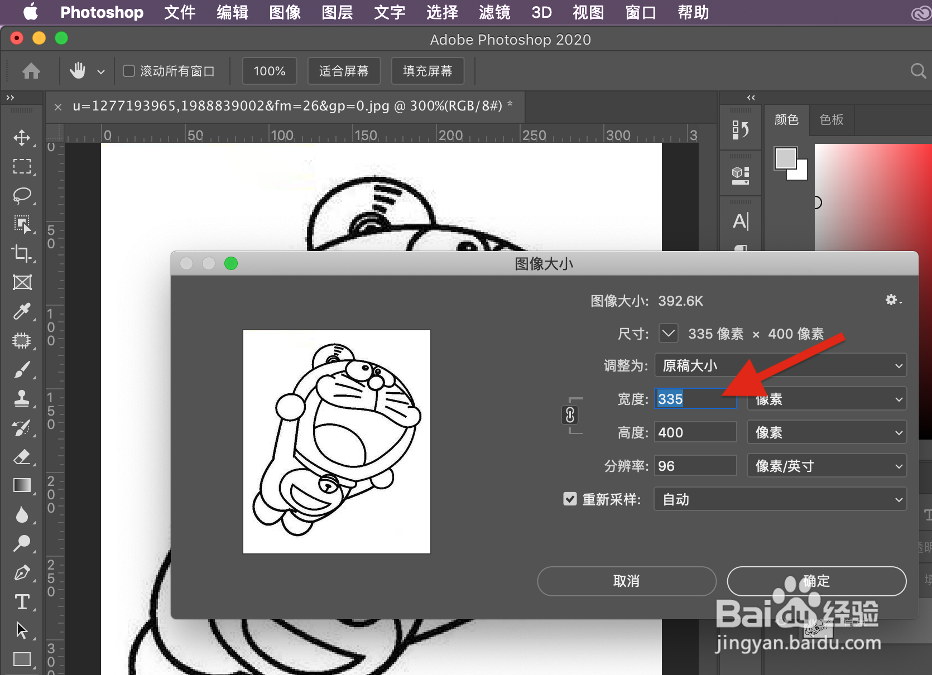Open the 选择 menu
The height and width of the screenshot is (675, 932).
point(442,12)
